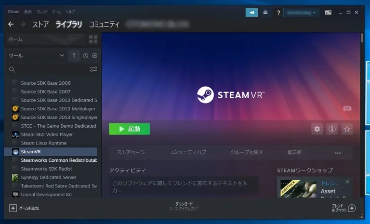
Task: Click the activity status text field
Action: pyautogui.click(x=184, y=186)
